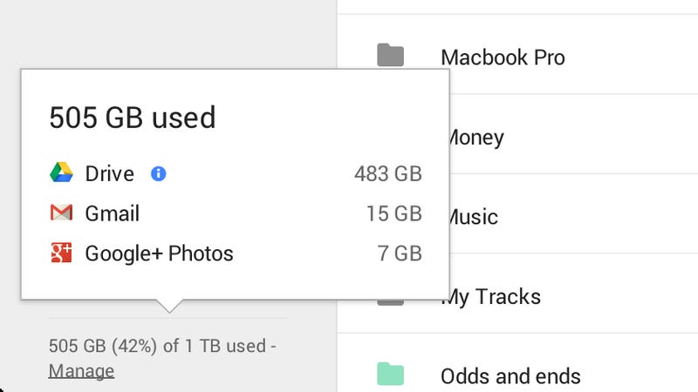Click the Google Drive triangle icon
Image resolution: width=698 pixels, height=392 pixels.
[61, 172]
